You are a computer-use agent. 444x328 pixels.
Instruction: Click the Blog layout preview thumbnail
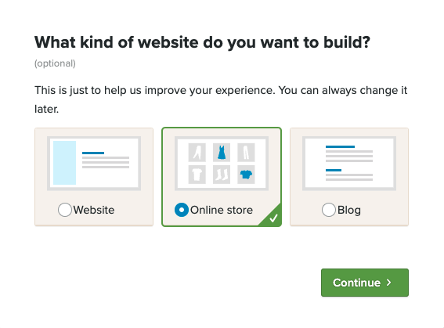pos(349,164)
